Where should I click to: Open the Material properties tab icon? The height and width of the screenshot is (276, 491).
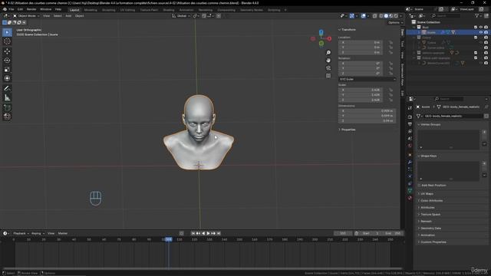point(410,198)
